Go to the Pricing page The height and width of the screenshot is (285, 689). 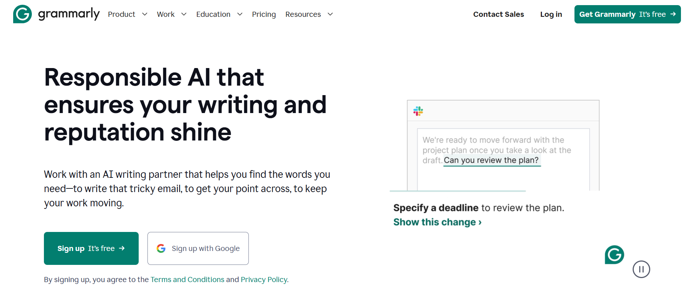[x=264, y=14]
